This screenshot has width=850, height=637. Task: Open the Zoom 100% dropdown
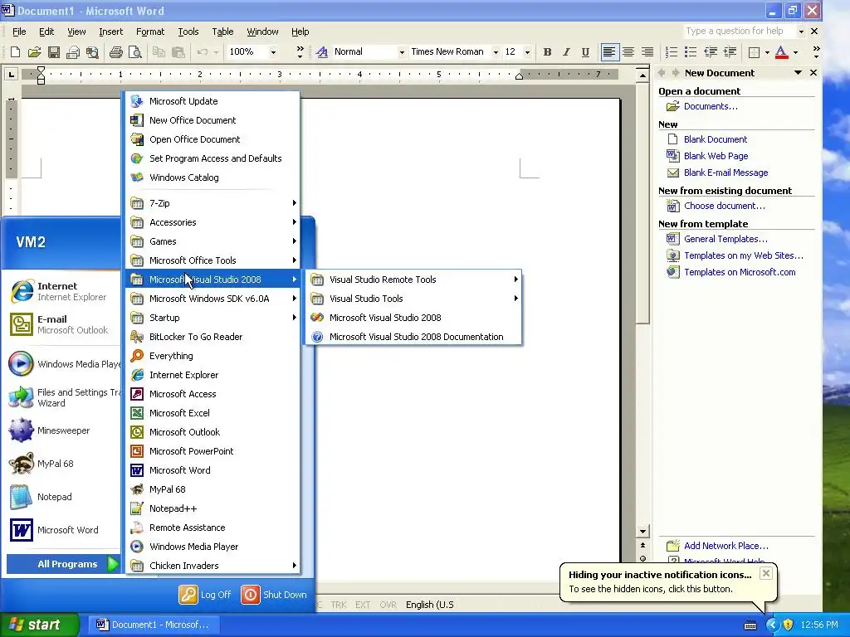tap(273, 52)
